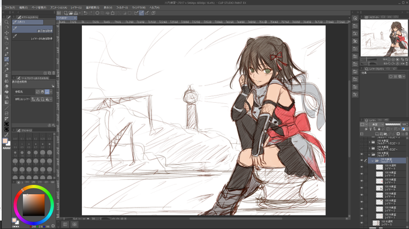Select the Gradient tool in the tool palette
The width and height of the screenshot is (409, 229).
[x=7, y=102]
